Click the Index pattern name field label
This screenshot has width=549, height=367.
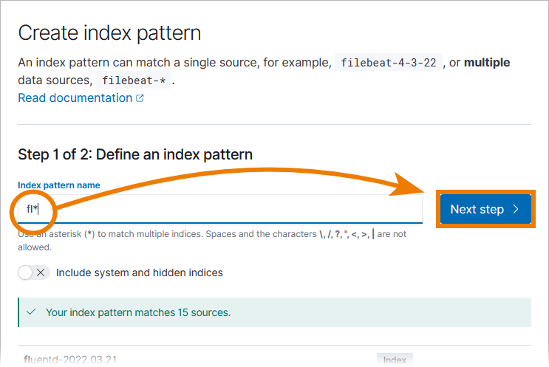pyautogui.click(x=59, y=185)
